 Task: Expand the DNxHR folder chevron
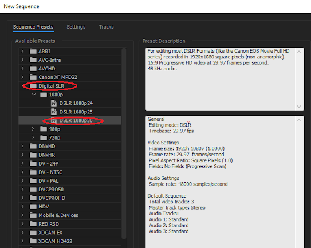point(22,155)
